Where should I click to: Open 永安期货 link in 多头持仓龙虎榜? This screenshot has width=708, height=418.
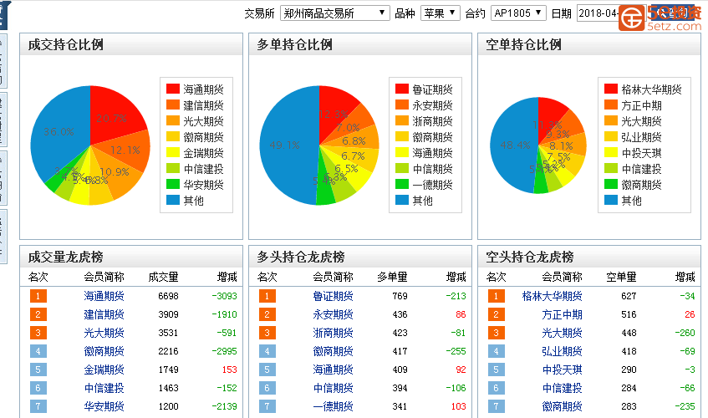point(333,314)
